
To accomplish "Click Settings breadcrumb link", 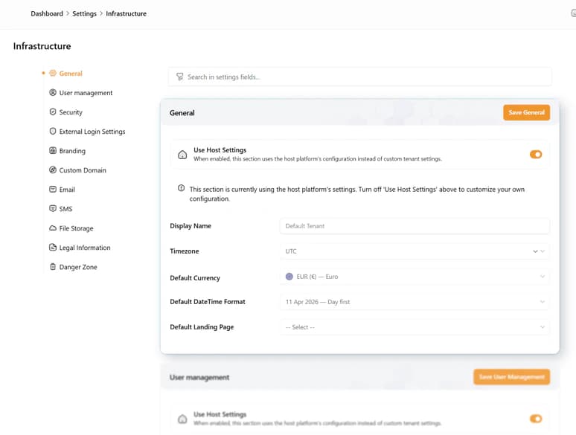I will 84,13.
